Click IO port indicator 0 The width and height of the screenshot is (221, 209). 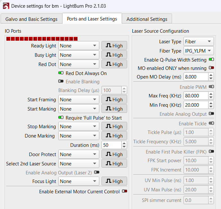pyautogui.click(x=8, y=39)
